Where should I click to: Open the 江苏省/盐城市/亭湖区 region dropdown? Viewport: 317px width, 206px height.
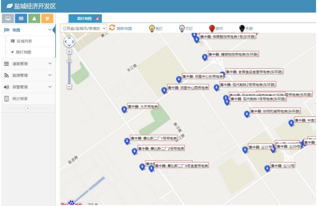pos(84,28)
